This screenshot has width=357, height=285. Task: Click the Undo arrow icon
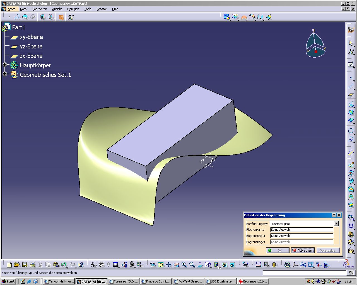tap(64, 265)
